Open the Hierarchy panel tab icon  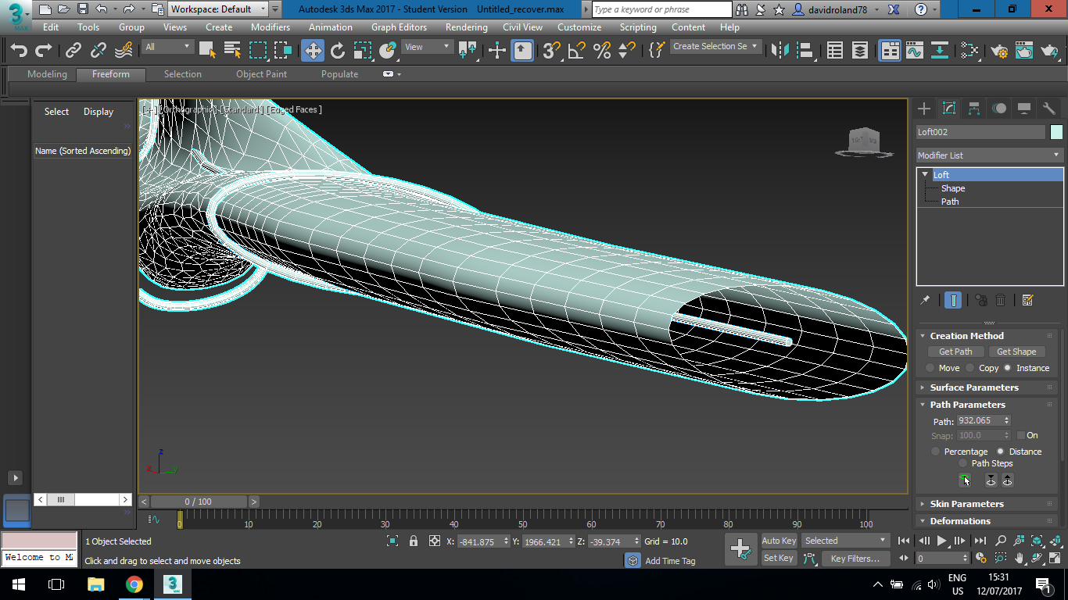974,109
